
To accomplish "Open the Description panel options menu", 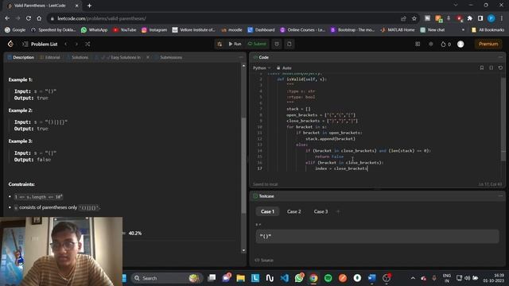I will click(240, 57).
